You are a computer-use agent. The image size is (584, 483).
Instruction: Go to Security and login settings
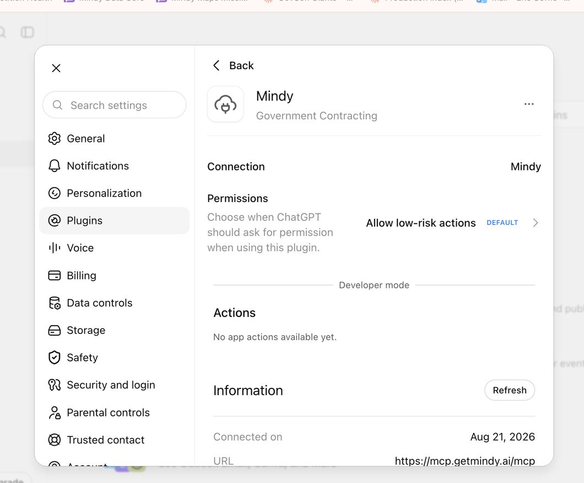pyautogui.click(x=115, y=385)
